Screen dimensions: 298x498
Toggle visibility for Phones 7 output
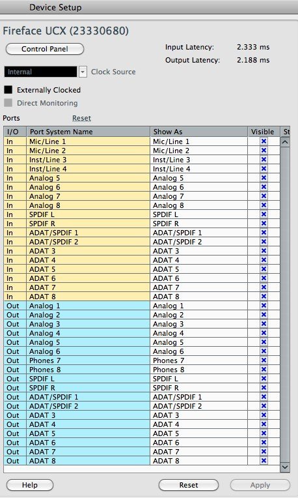click(x=264, y=360)
